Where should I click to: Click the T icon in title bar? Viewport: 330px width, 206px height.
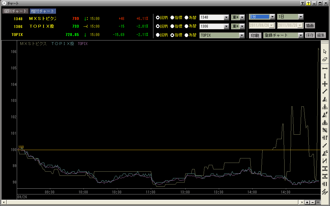click(x=303, y=3)
